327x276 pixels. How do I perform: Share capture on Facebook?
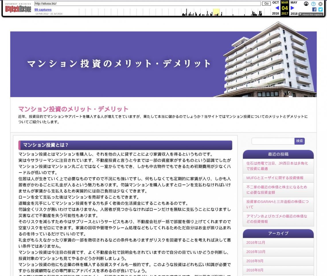[x=314, y=9]
